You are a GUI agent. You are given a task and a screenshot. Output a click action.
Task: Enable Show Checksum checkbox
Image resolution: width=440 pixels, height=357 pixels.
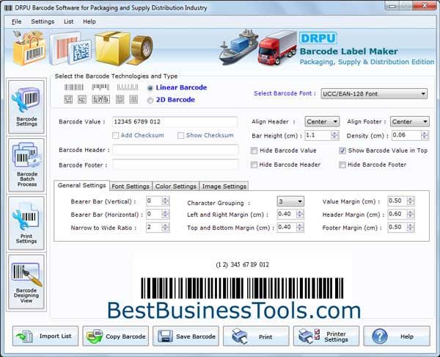(x=180, y=135)
